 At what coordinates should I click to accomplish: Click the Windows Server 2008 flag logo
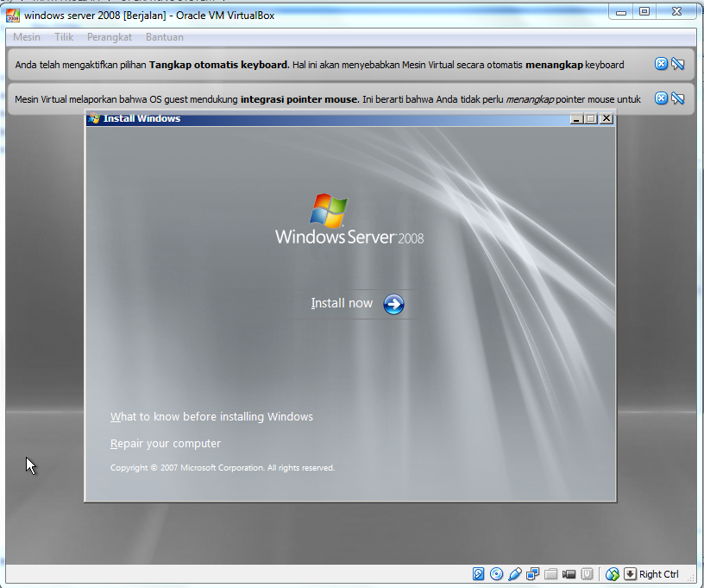coord(329,210)
